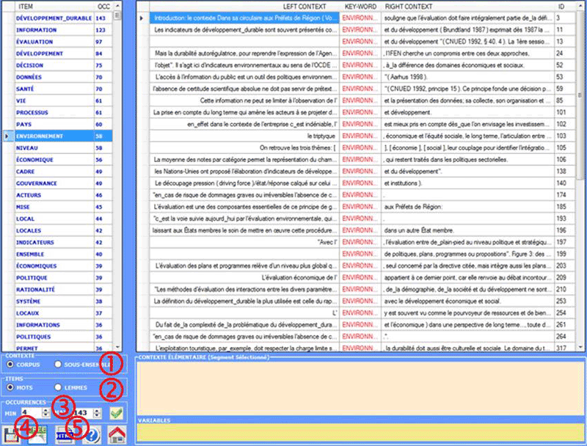This screenshot has width=587, height=446.
Task: Choose the MOTS items radio button
Action: (x=10, y=387)
